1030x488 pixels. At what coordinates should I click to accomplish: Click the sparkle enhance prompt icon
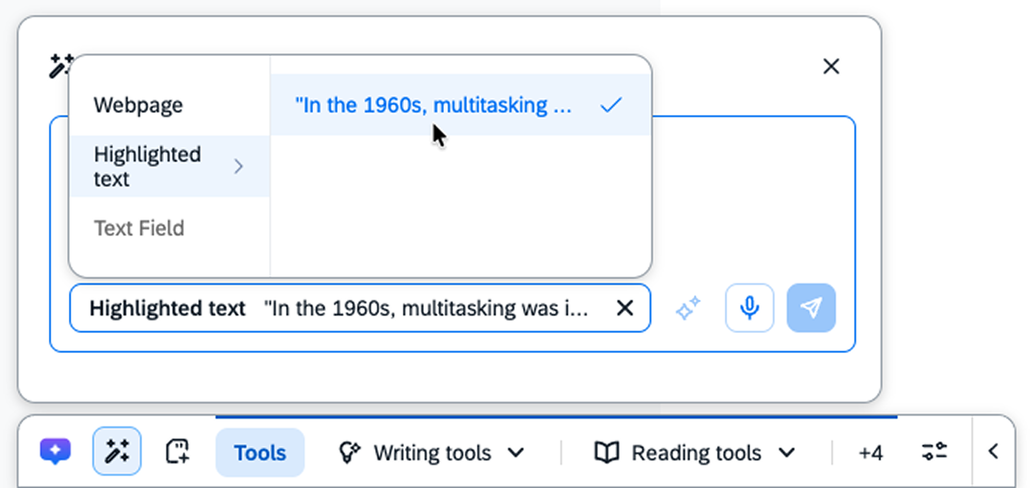pos(688,308)
